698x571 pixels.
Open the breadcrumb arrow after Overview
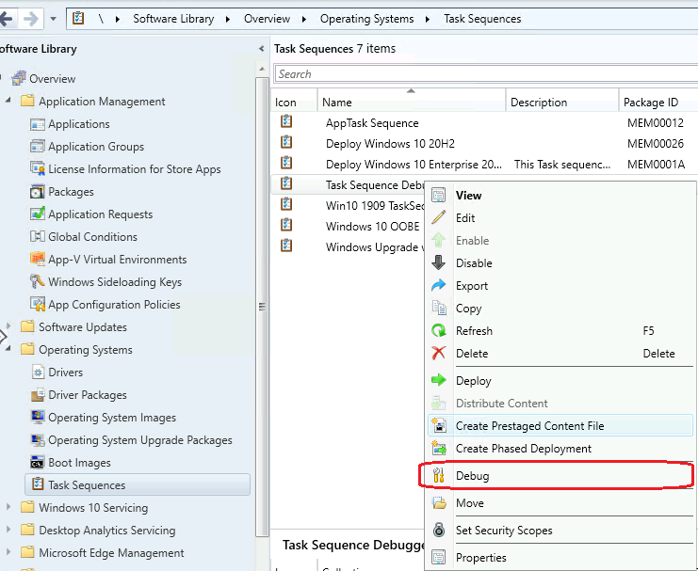coord(304,19)
